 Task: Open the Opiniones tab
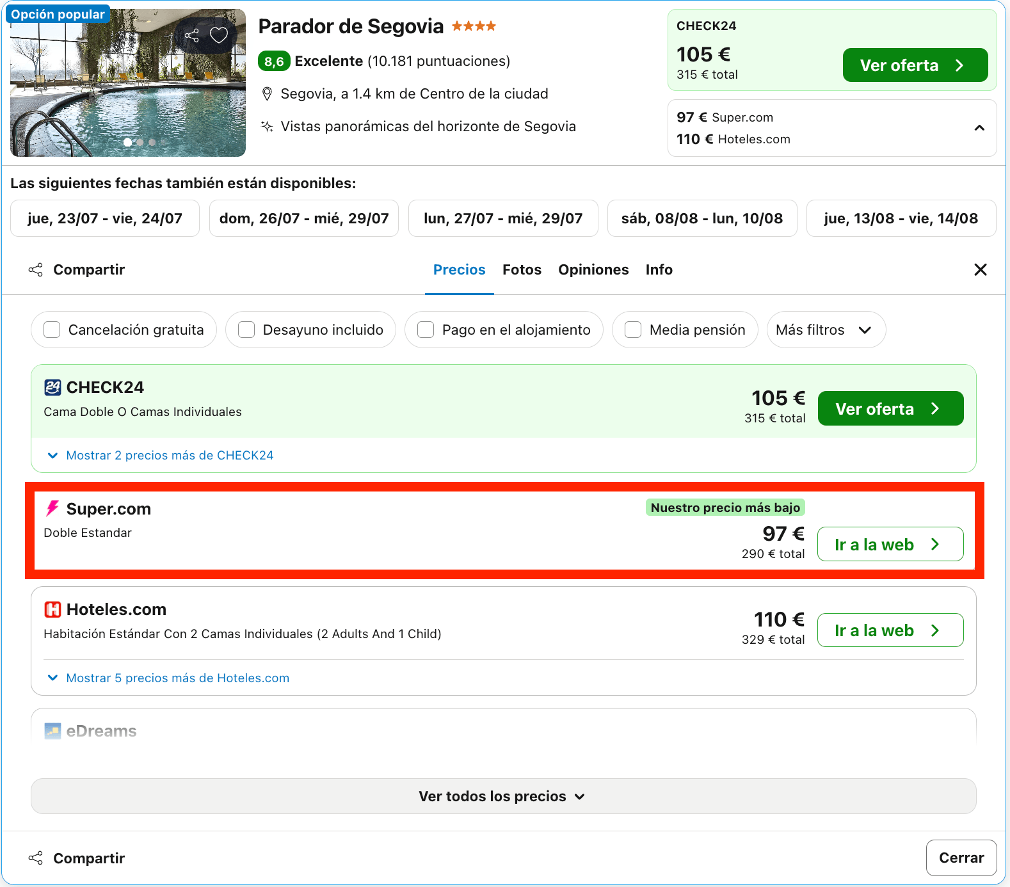tap(593, 269)
